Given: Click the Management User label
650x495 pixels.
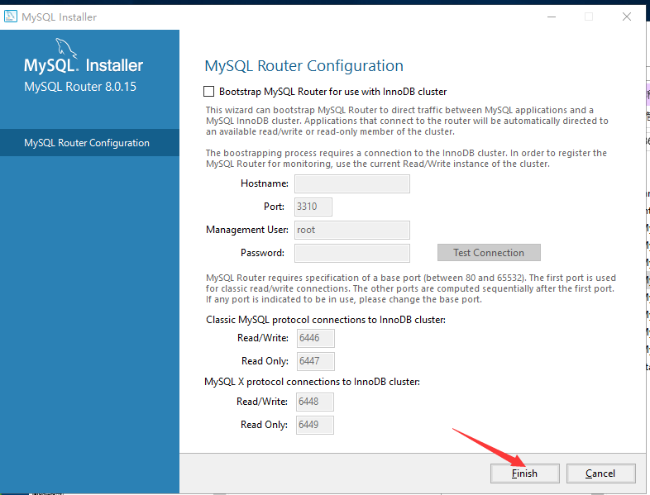Looking at the screenshot, I should pos(247,230).
